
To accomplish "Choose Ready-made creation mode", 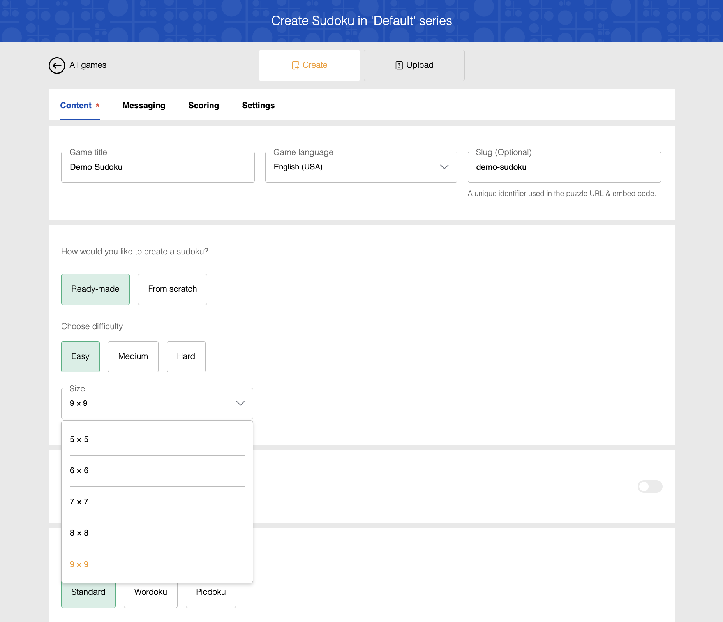I will [95, 289].
